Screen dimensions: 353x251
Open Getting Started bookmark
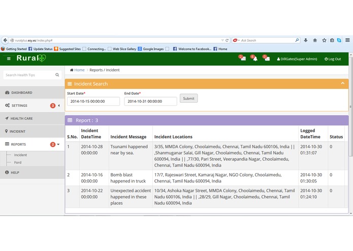point(14,49)
